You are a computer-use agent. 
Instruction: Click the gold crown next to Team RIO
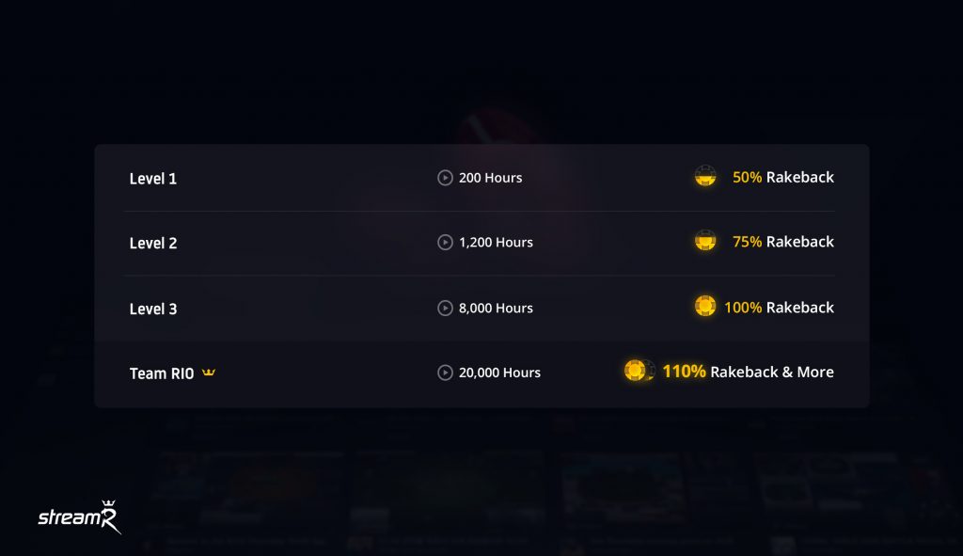[209, 372]
